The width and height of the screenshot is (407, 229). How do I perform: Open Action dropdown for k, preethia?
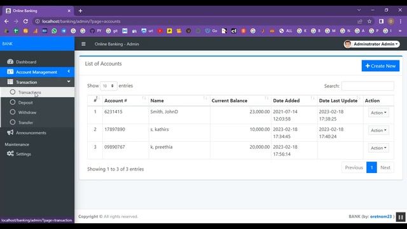(x=378, y=148)
